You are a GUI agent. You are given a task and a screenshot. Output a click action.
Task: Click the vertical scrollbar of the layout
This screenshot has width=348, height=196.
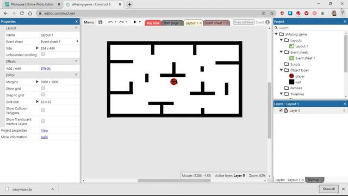(269, 110)
